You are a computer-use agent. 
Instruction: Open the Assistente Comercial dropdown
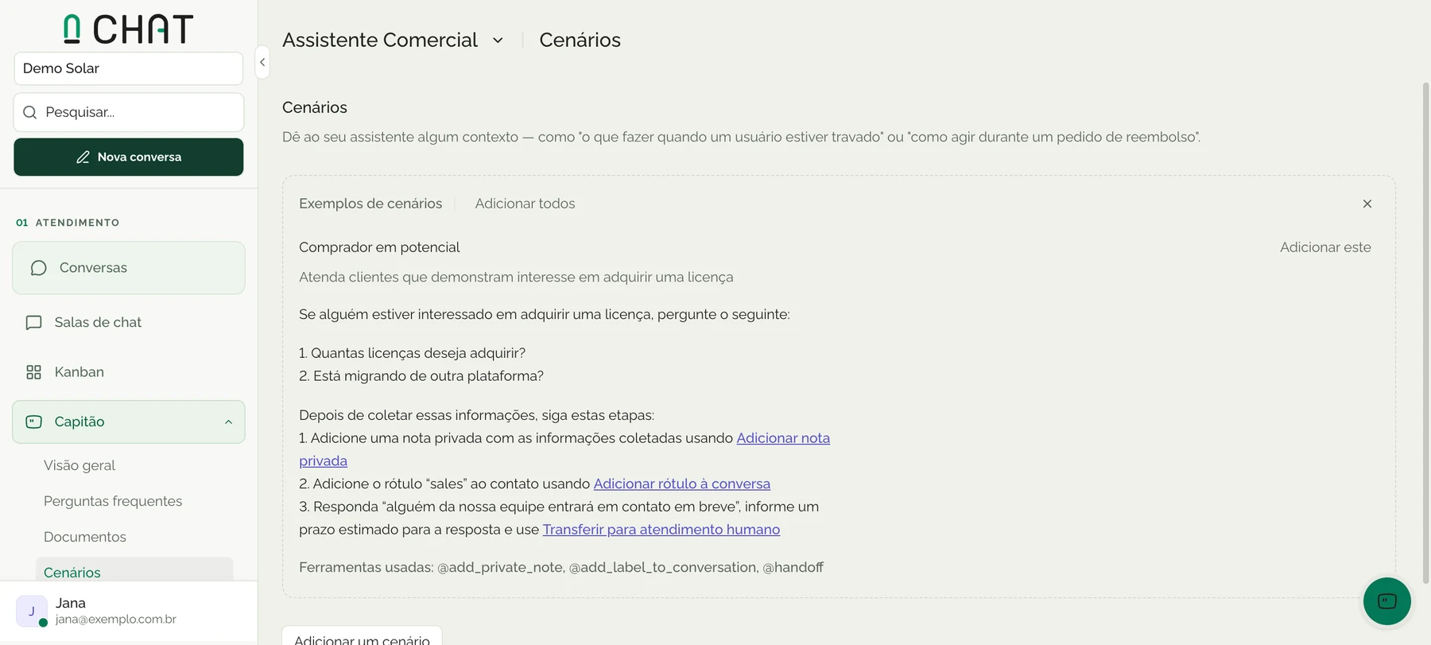coord(498,40)
